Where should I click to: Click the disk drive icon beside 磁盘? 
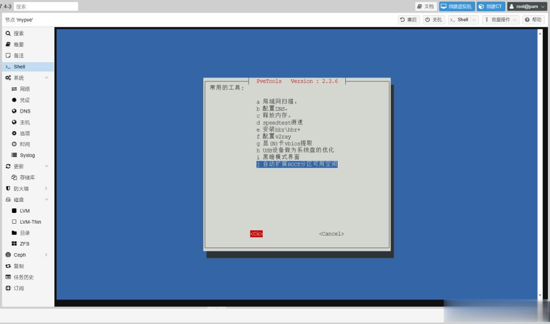[8, 199]
